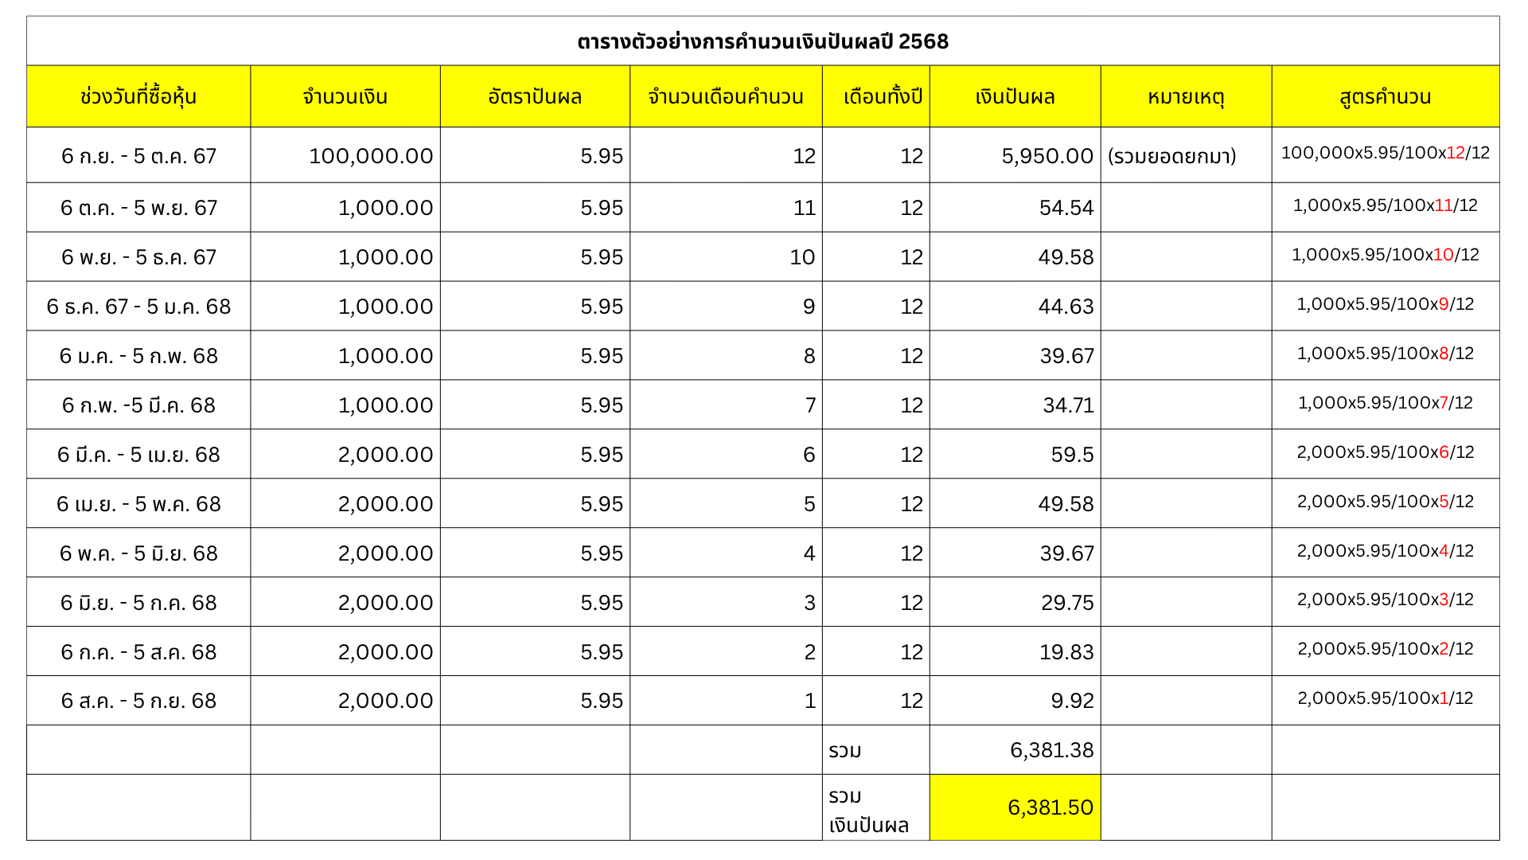This screenshot has height=860, width=1528.
Task: Click the table title mentioning ปี 2568
Action: coord(762,41)
